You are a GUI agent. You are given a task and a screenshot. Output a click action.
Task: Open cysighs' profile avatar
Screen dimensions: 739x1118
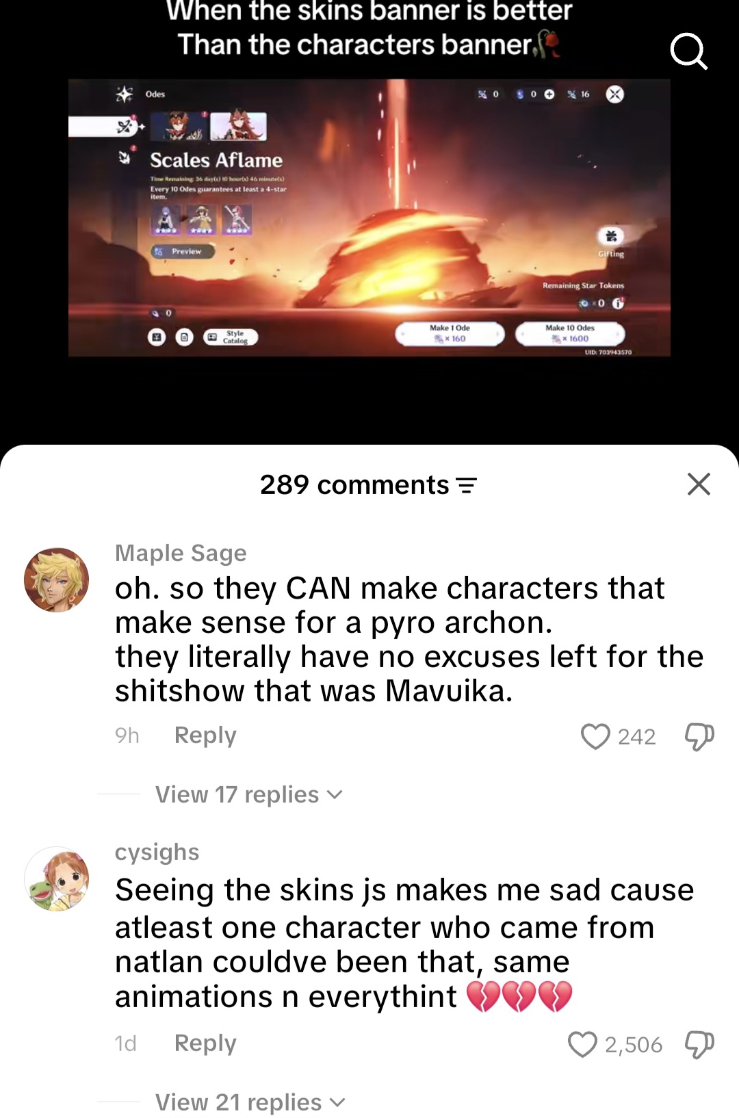(x=57, y=879)
